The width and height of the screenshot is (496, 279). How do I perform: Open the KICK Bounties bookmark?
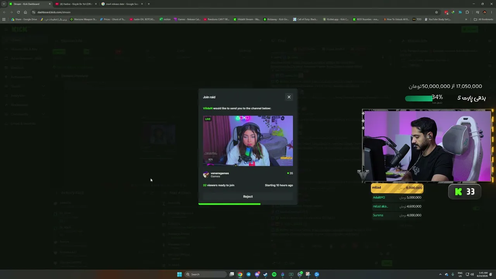pos(366,19)
